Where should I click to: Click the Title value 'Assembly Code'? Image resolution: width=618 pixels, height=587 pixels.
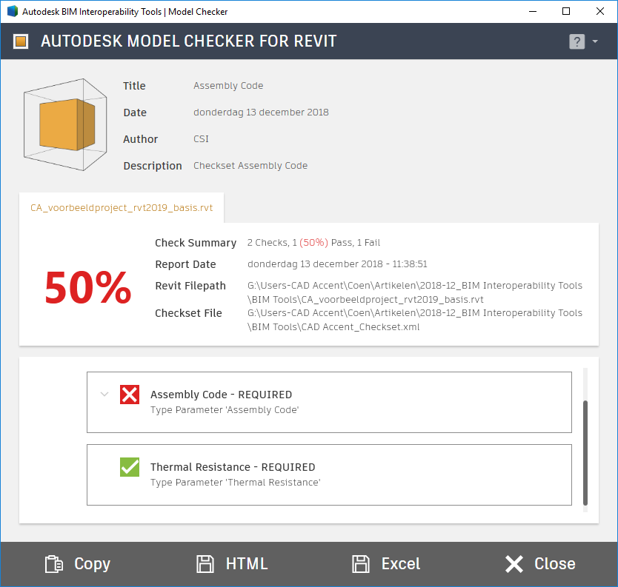[x=228, y=86]
